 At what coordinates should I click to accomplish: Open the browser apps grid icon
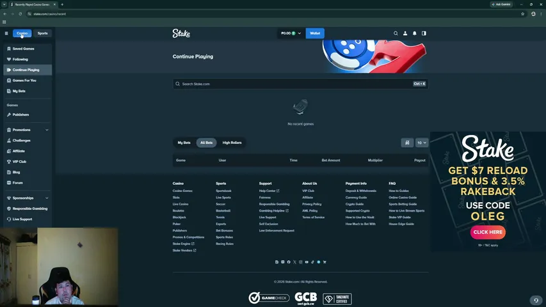click(4, 22)
